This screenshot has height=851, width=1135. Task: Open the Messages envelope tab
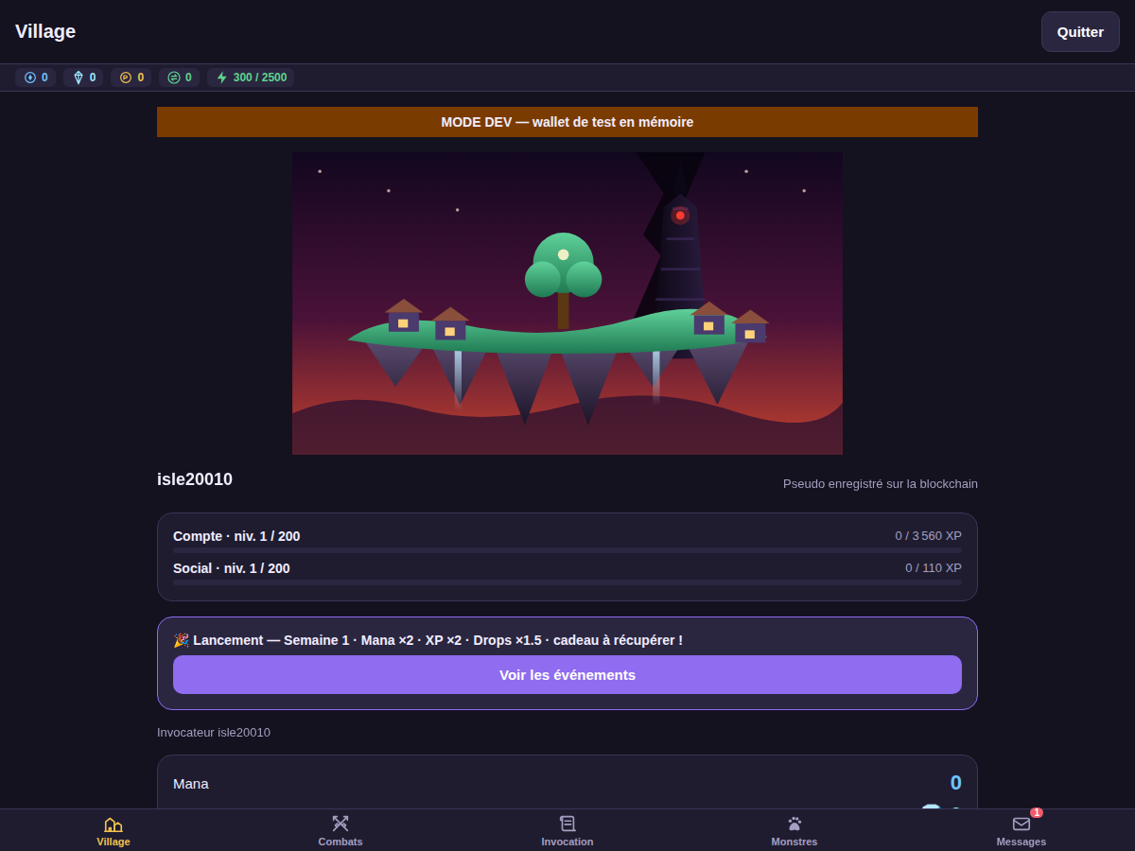point(1021,831)
